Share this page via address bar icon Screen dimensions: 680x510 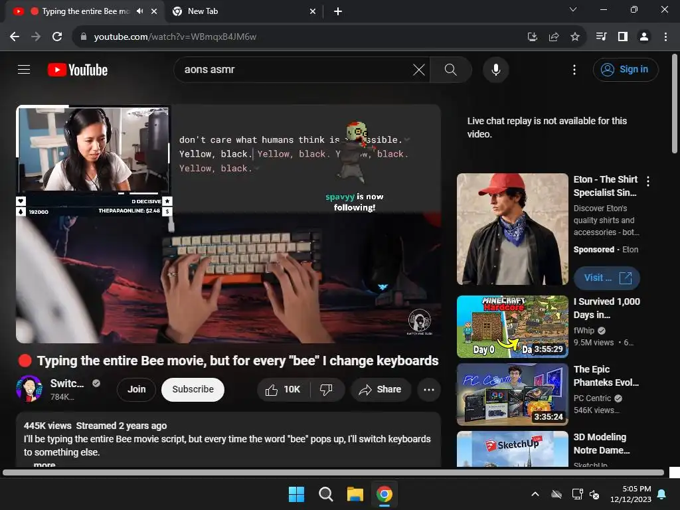pos(553,37)
